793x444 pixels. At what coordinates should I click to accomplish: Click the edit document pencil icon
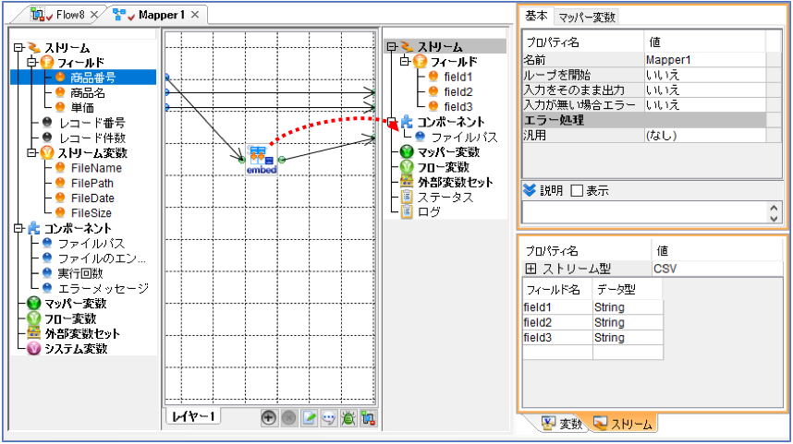pos(309,418)
